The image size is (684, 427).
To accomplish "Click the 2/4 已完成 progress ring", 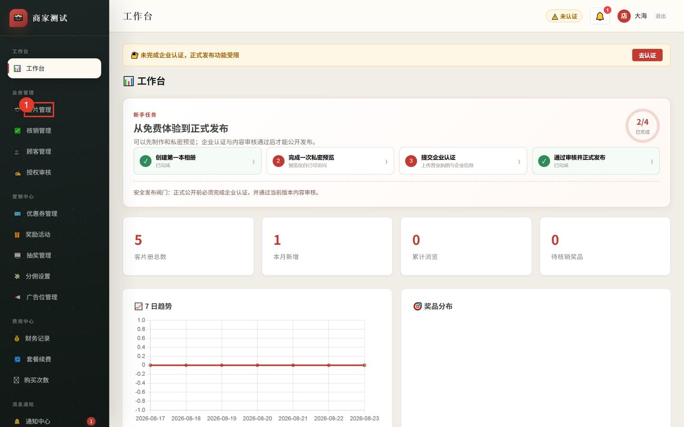I will [x=642, y=126].
